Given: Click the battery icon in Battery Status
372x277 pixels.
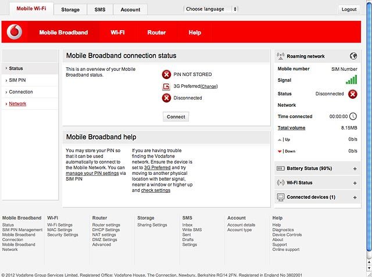Looking at the screenshot, I should (x=281, y=168).
